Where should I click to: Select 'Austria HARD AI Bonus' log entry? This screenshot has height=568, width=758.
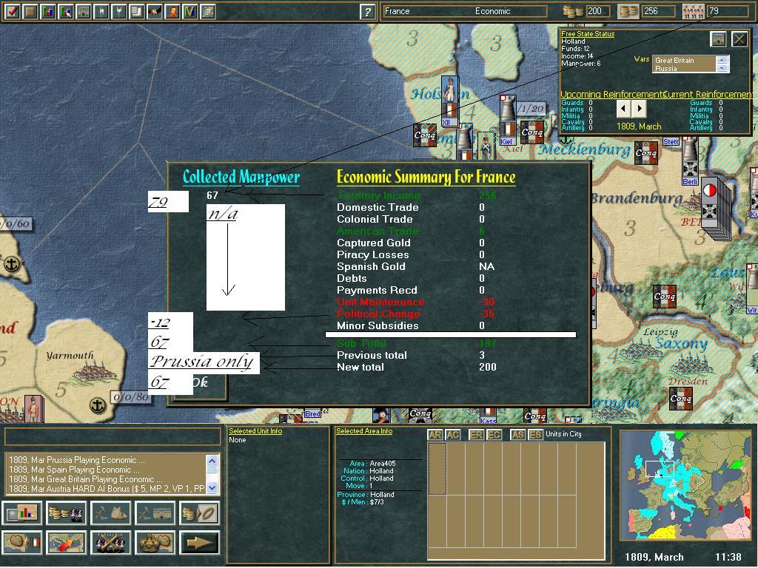(x=106, y=489)
